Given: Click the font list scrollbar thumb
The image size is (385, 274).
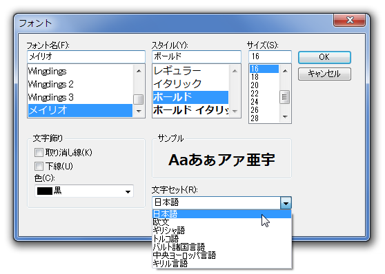Looking at the screenshot, I should [139, 100].
